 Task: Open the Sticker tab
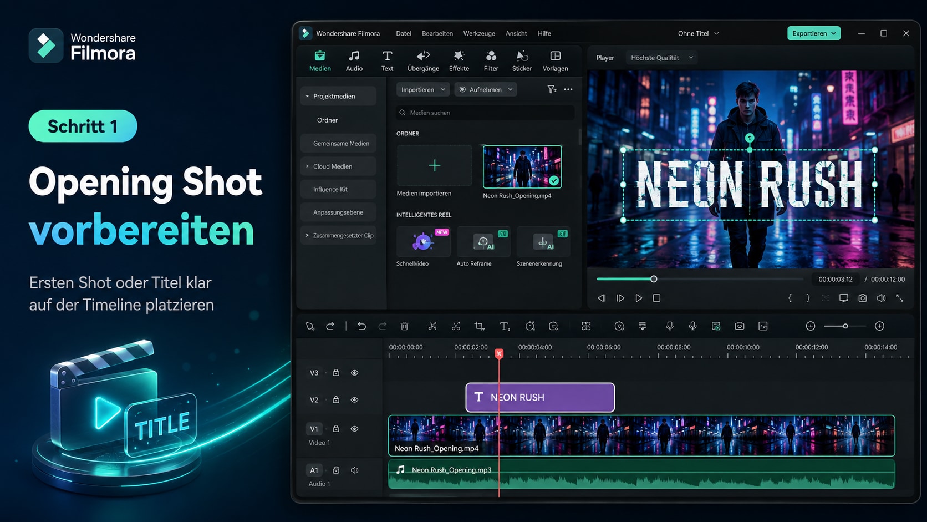[x=522, y=61]
